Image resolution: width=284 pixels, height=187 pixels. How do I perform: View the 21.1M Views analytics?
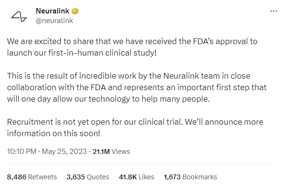[x=111, y=152]
